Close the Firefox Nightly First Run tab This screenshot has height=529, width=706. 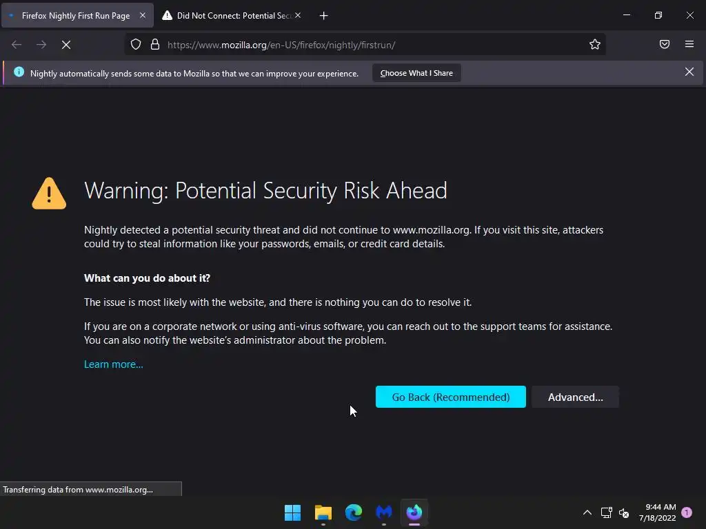143,15
